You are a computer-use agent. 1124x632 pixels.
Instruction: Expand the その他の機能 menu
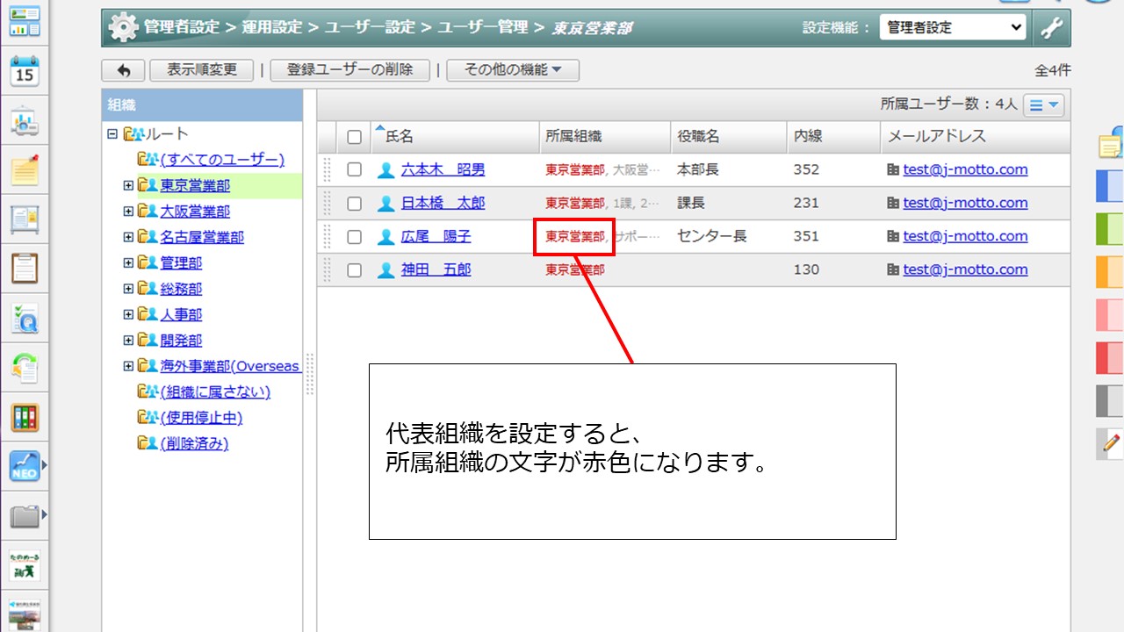coord(513,70)
